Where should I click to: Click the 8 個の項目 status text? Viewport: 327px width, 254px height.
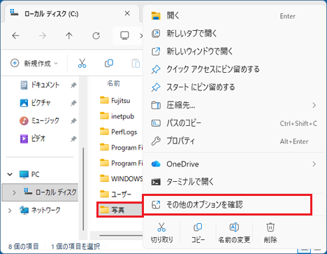click(x=23, y=246)
